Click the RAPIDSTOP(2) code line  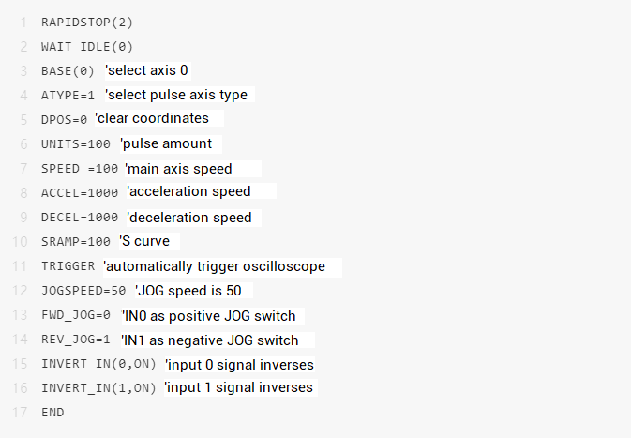click(81, 22)
